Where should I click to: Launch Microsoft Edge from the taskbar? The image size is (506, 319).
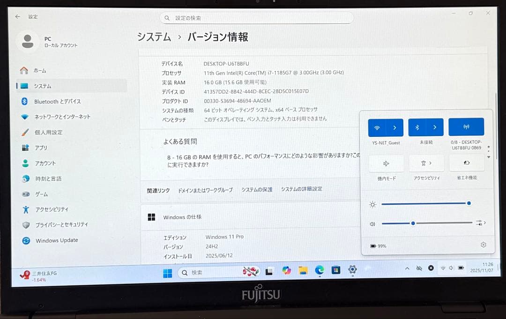point(320,270)
